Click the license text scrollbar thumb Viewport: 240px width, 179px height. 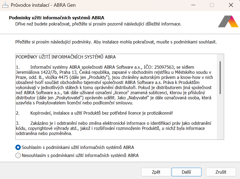pyautogui.click(x=220, y=77)
